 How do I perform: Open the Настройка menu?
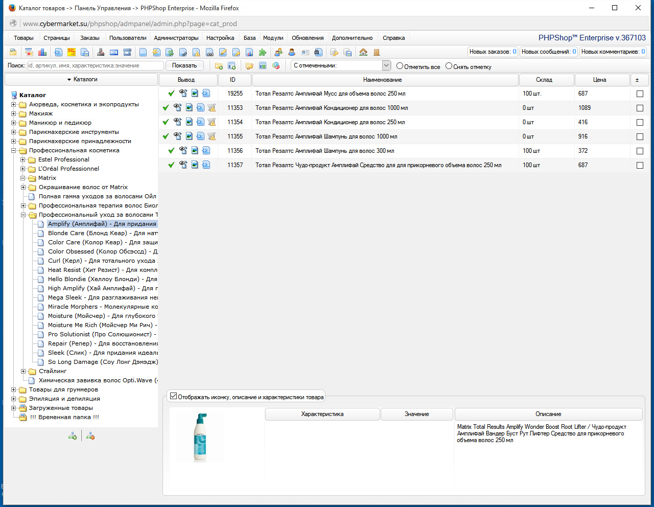[x=220, y=38]
